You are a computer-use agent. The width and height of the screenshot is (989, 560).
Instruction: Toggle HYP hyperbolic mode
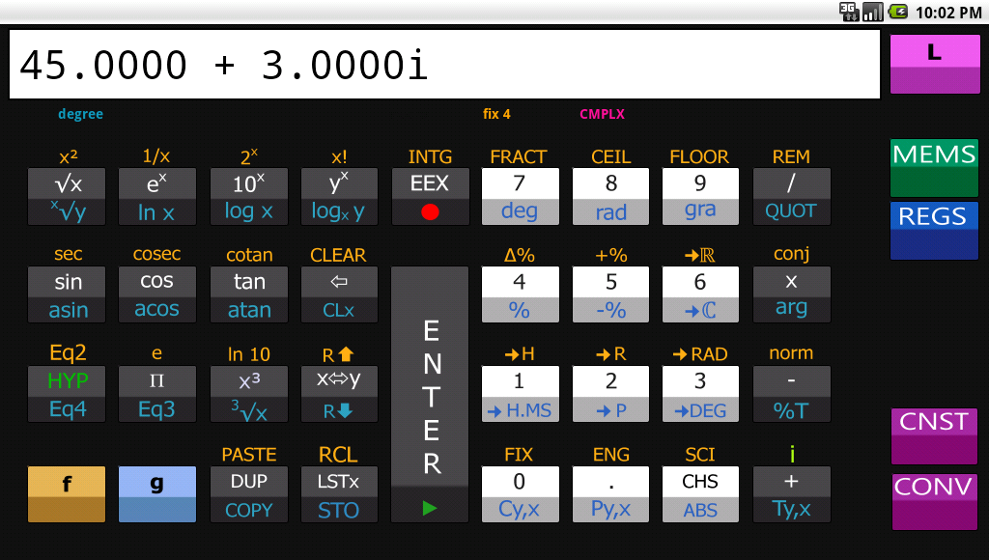(x=66, y=379)
